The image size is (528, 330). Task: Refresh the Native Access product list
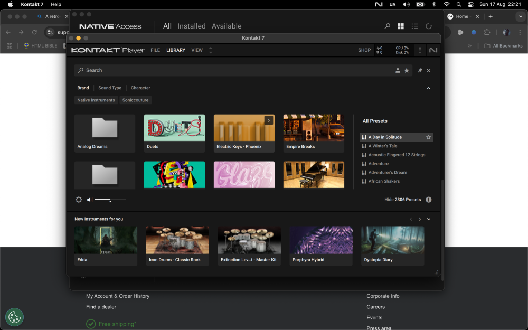[x=428, y=26]
